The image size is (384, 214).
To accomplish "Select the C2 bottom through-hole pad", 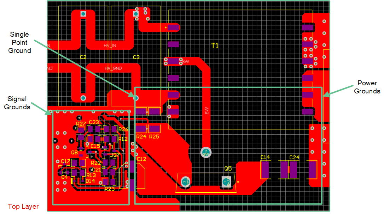I will point(83,98).
